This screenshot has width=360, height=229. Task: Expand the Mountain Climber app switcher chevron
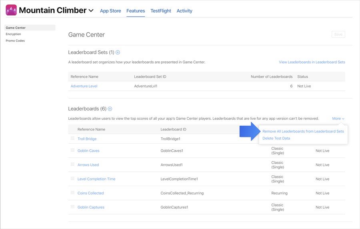pos(91,11)
